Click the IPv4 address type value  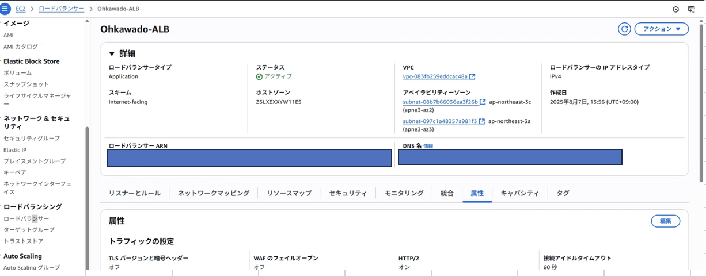pyautogui.click(x=556, y=76)
